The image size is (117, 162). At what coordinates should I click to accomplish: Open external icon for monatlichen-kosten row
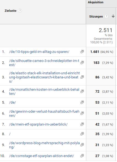82,91
